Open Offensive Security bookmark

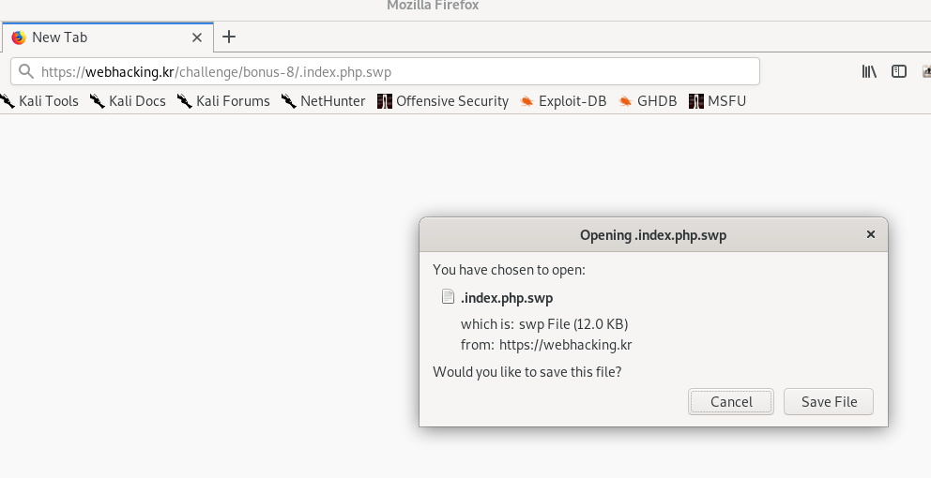click(443, 101)
